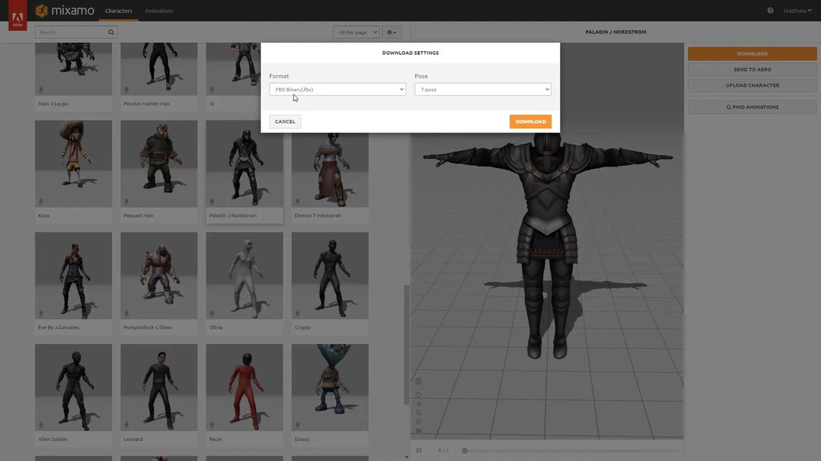Viewport: 821px width, 461px height.
Task: Open the help question mark icon
Action: (x=770, y=11)
